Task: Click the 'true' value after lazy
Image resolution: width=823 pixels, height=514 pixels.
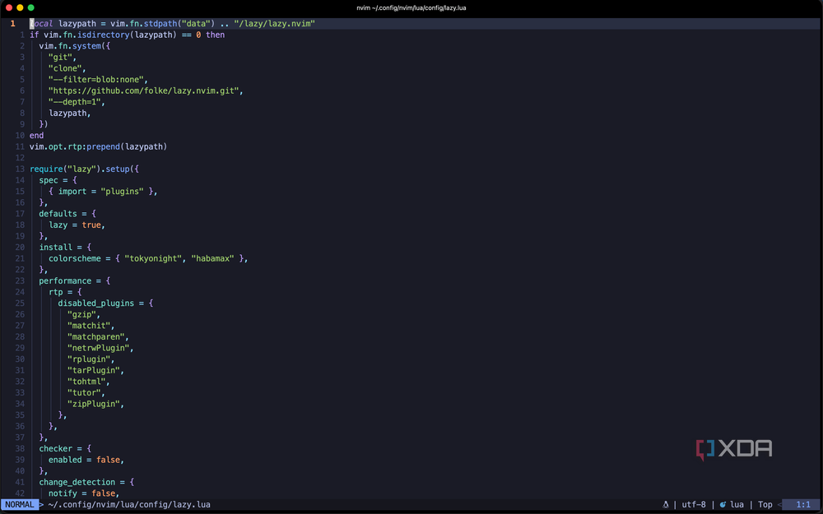Action: (x=91, y=225)
